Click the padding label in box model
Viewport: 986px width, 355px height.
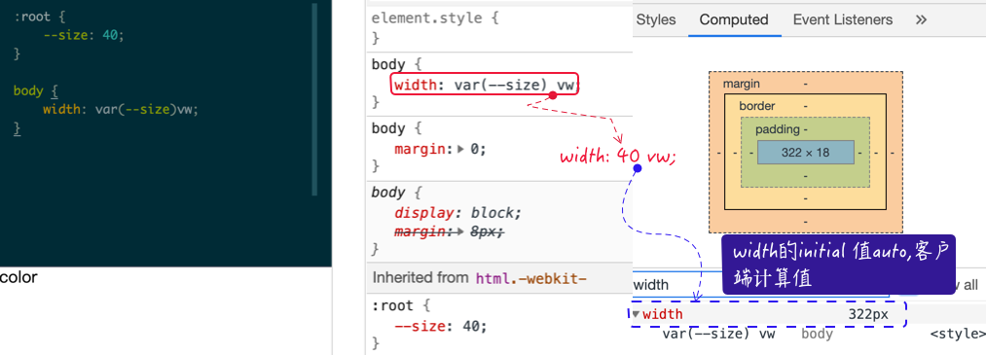777,129
